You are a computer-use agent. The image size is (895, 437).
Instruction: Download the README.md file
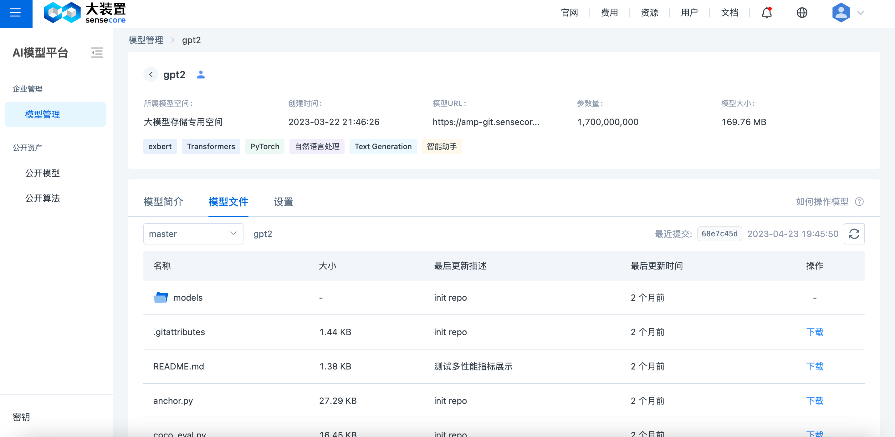pyautogui.click(x=814, y=367)
